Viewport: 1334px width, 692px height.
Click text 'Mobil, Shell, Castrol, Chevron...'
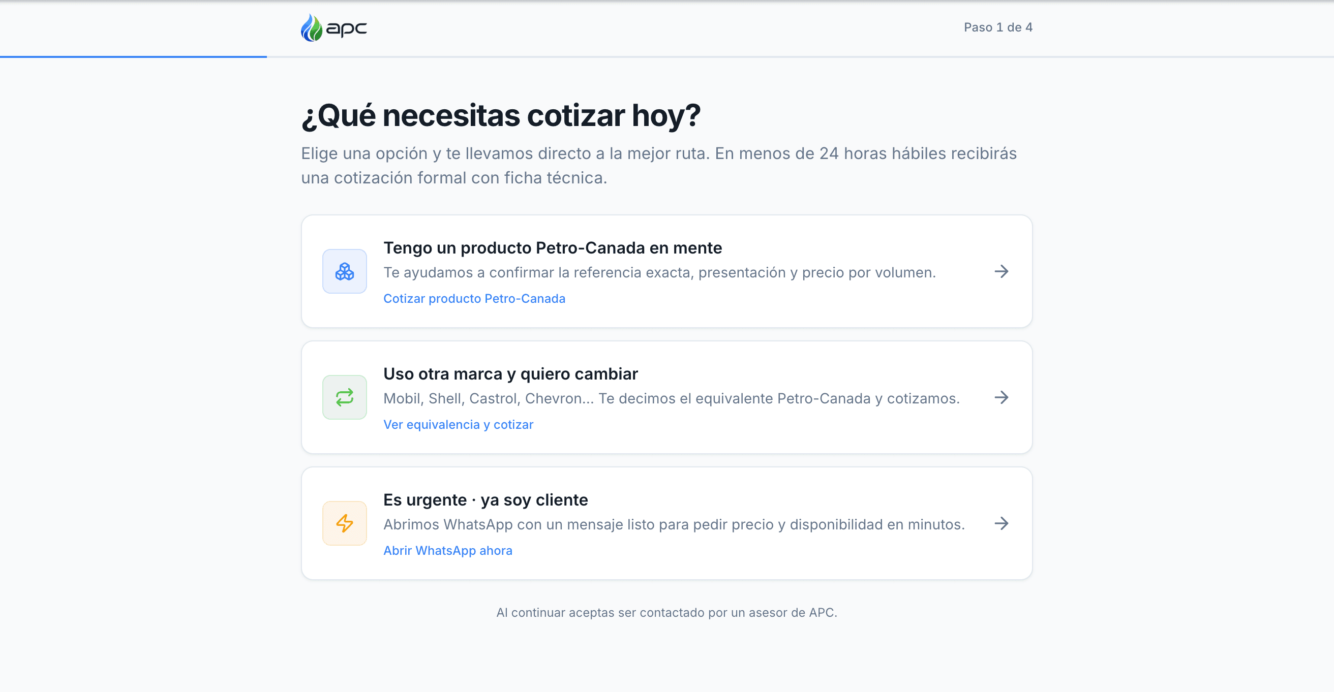coord(489,398)
